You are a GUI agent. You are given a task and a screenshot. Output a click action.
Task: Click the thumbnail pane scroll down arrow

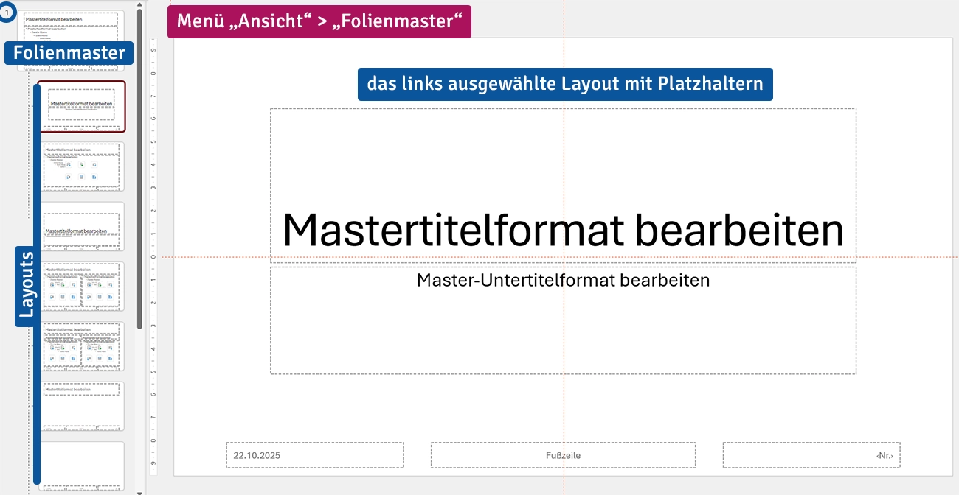pyautogui.click(x=139, y=490)
